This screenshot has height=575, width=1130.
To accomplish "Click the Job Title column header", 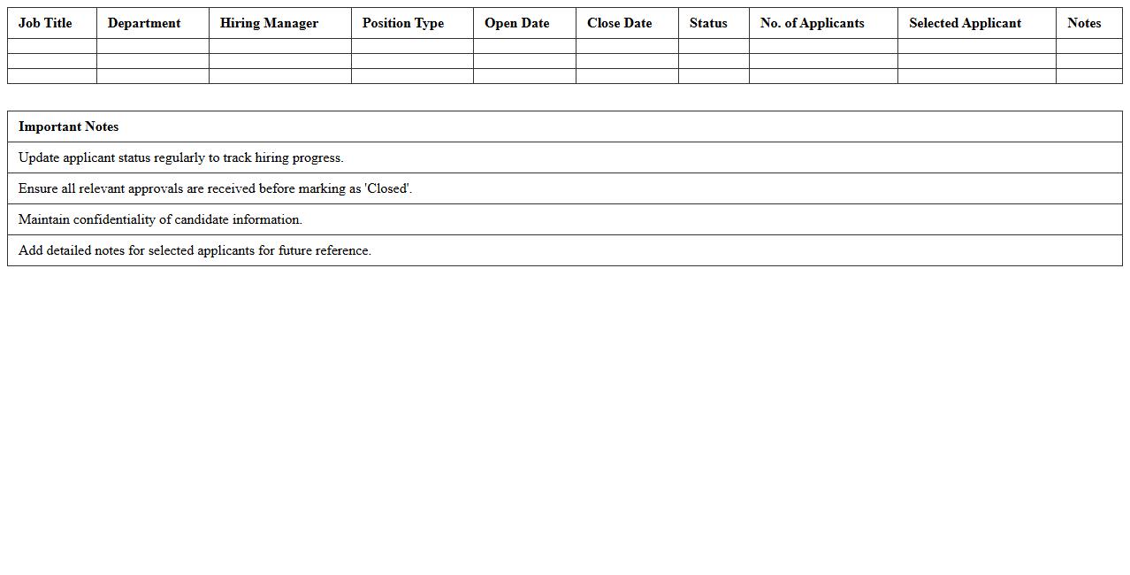I will [45, 23].
